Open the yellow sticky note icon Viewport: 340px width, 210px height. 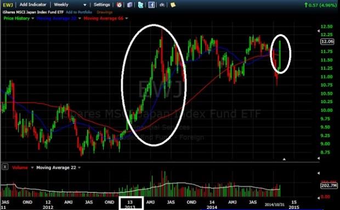click(x=173, y=4)
